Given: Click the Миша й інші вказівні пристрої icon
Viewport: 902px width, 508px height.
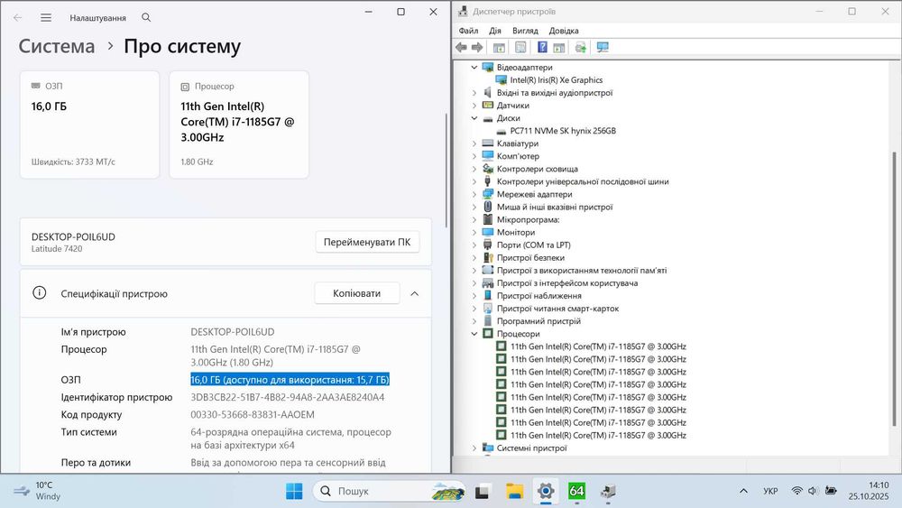Looking at the screenshot, I should click(x=488, y=208).
